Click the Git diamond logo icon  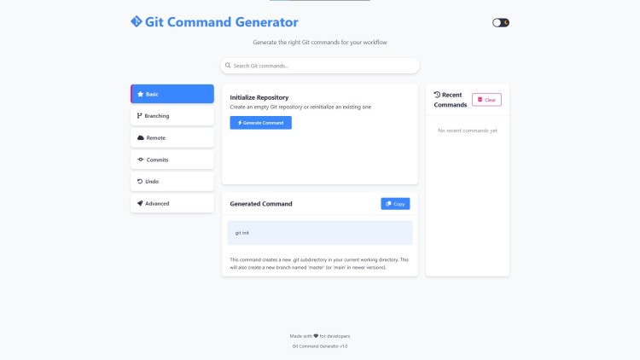point(137,21)
